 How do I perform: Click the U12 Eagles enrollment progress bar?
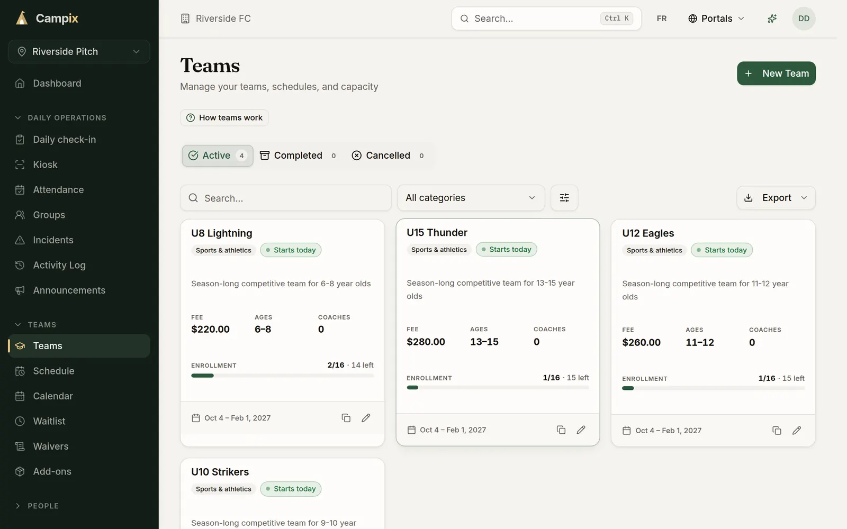click(x=713, y=388)
